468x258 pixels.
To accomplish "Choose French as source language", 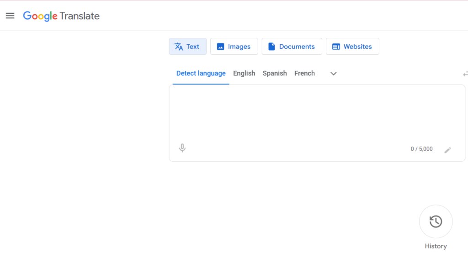I will tap(304, 74).
